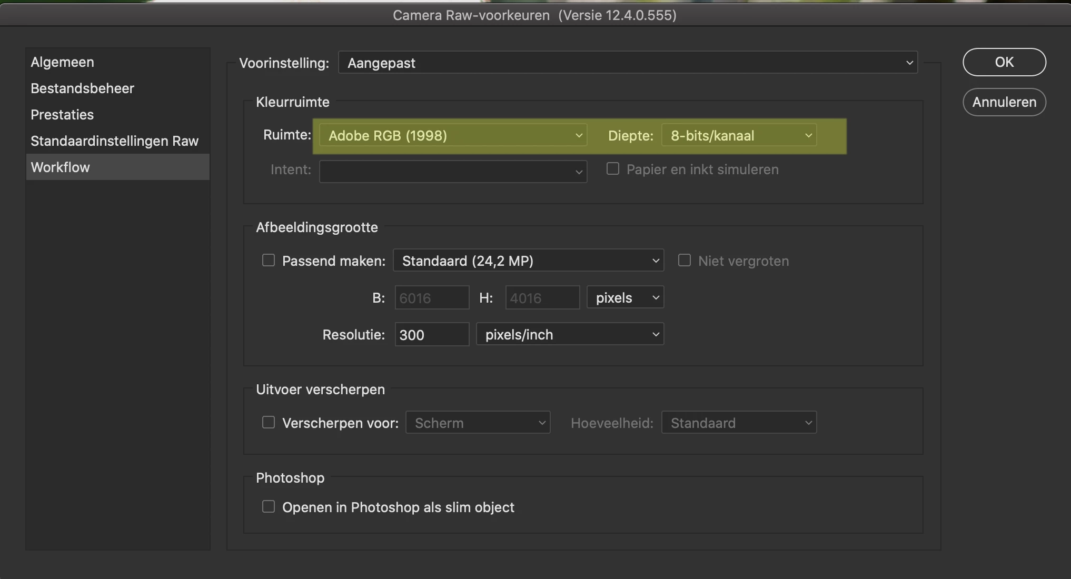Screen dimensions: 1071x579
Task: Open the Diepte bit depth dropdown
Action: point(739,136)
